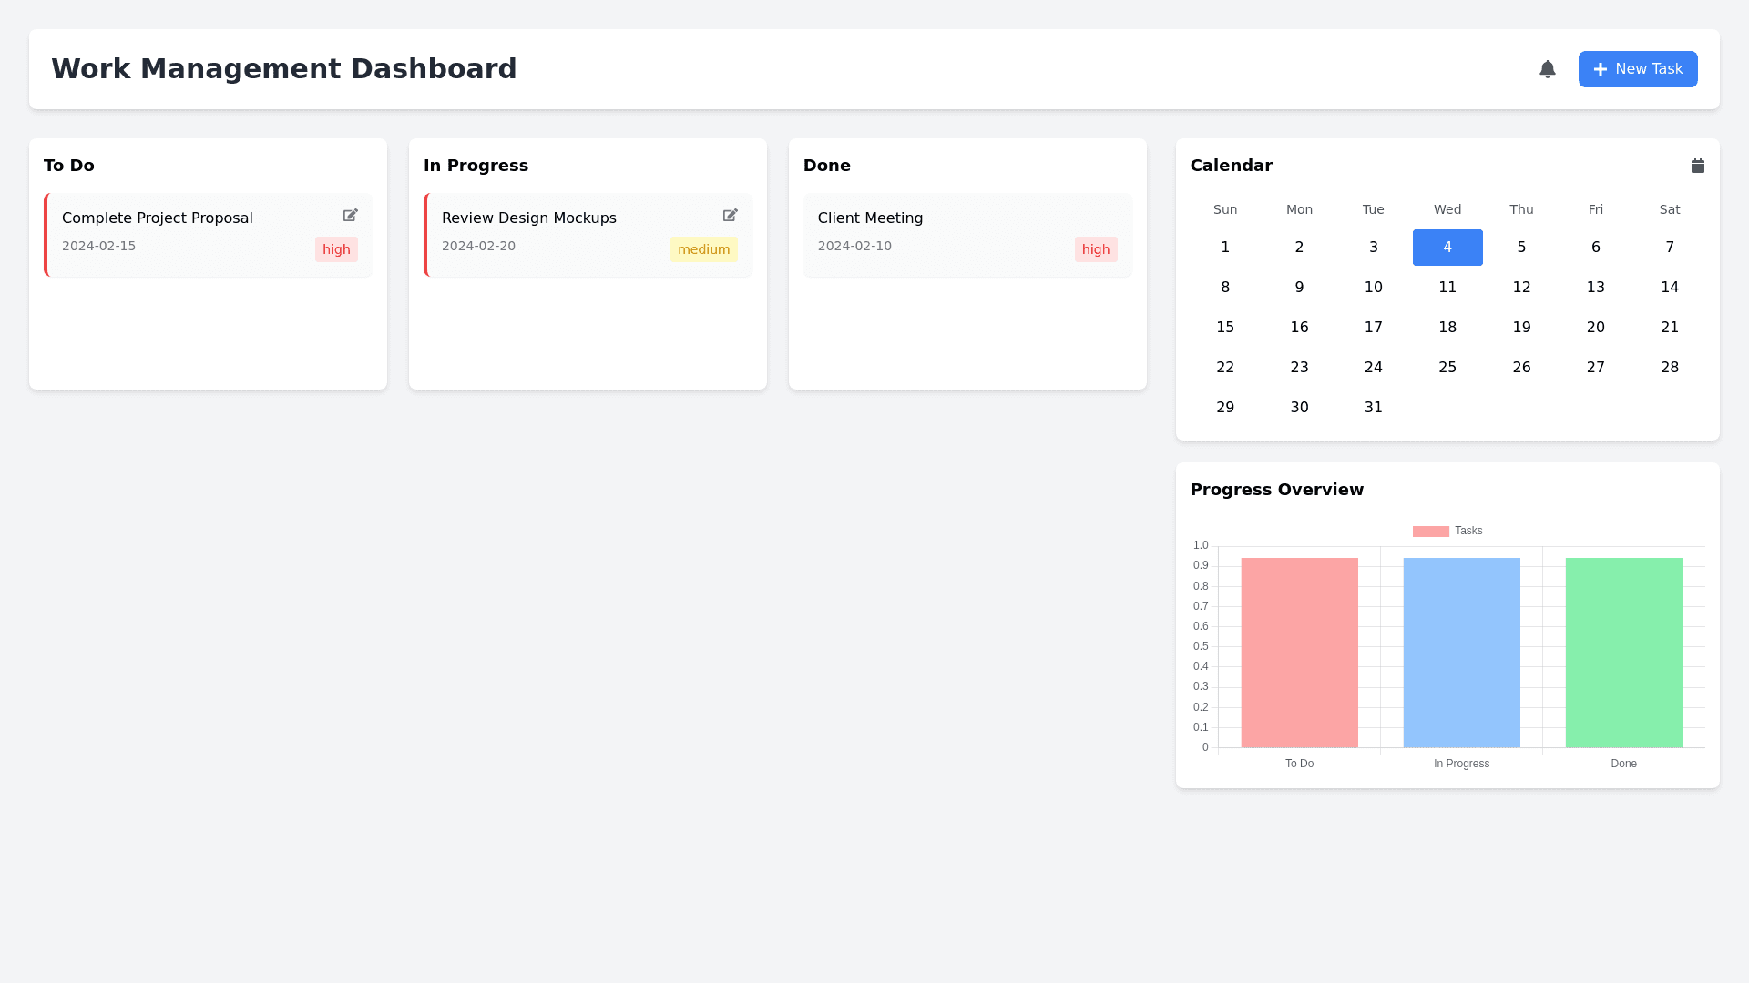1749x983 pixels.
Task: Edit the Review Design Mockups task
Action: pos(731,216)
